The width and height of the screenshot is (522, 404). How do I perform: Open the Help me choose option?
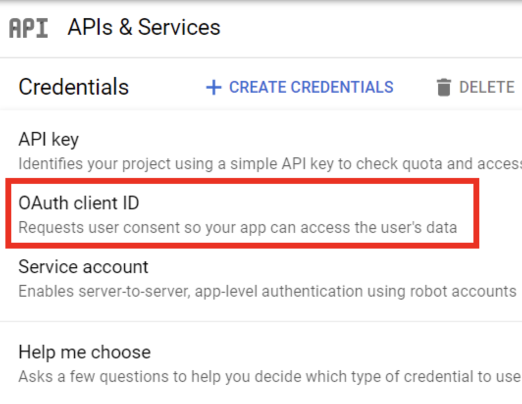[x=84, y=352]
